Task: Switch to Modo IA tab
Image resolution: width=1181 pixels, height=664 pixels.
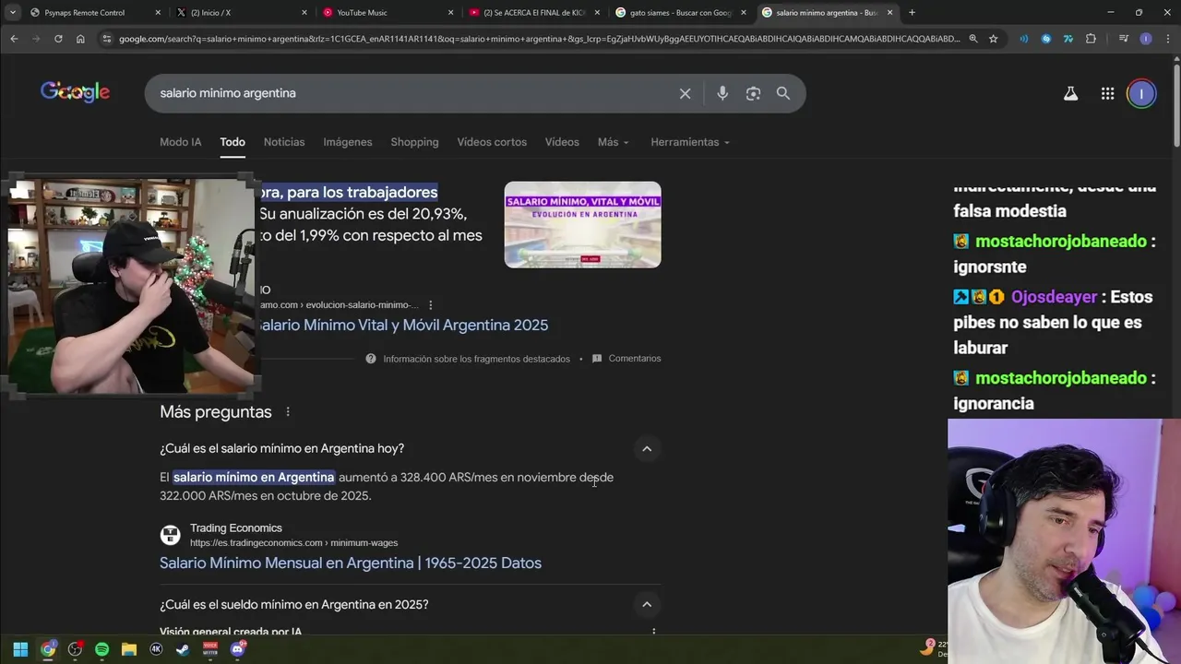Action: tap(180, 142)
